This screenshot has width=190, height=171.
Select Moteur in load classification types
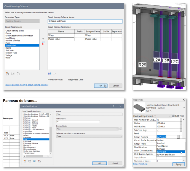click(26, 135)
